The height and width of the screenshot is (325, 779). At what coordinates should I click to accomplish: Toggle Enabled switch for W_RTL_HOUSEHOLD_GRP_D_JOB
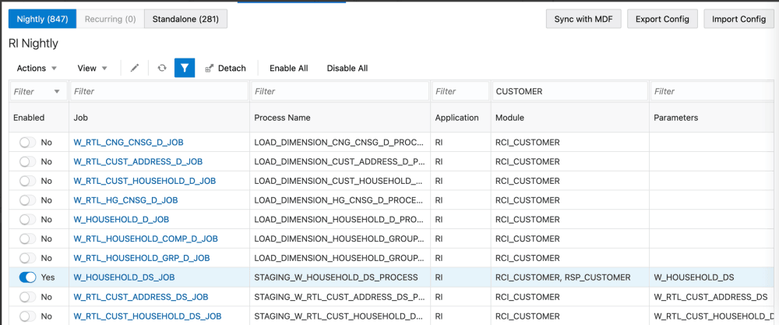click(28, 258)
